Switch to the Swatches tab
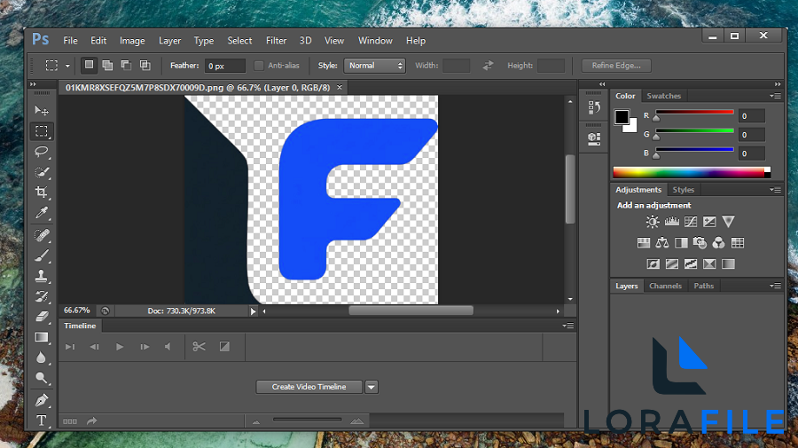The image size is (798, 448). click(663, 96)
